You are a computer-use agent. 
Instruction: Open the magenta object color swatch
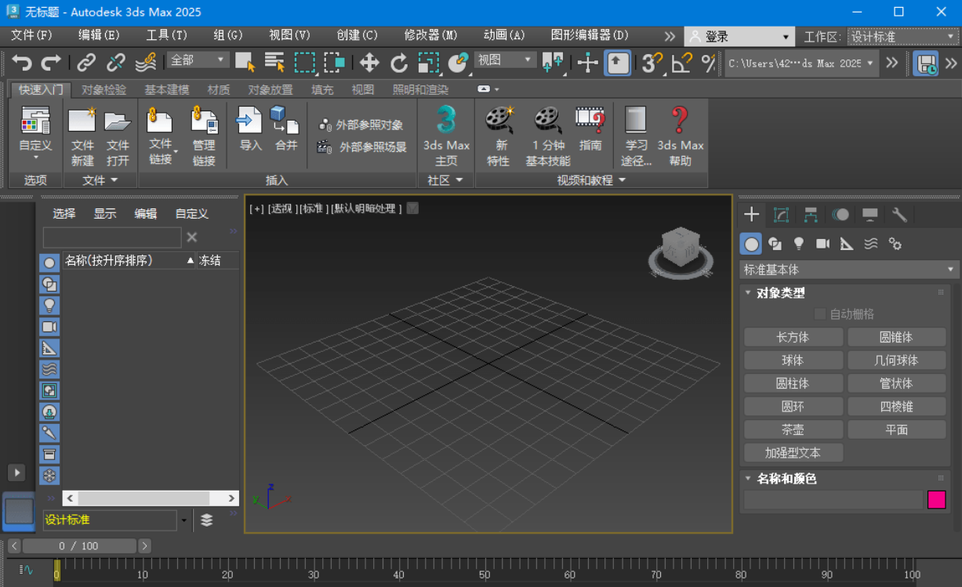coord(936,500)
